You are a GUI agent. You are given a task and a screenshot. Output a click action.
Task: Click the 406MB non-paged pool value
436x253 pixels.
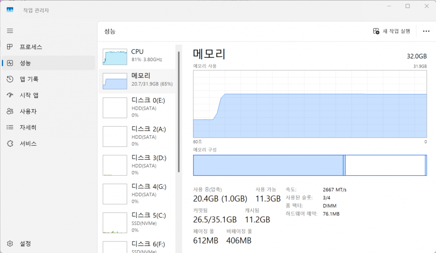pos(238,240)
